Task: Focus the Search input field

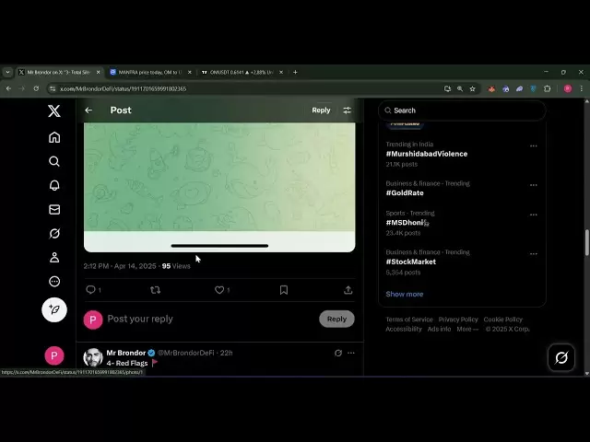Action: point(462,110)
